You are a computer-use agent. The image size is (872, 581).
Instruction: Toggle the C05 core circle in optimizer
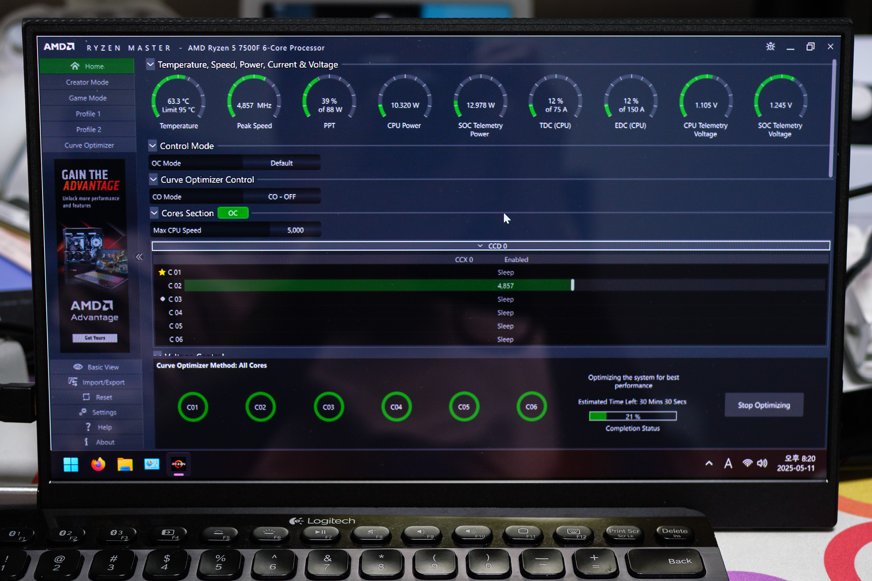click(464, 407)
